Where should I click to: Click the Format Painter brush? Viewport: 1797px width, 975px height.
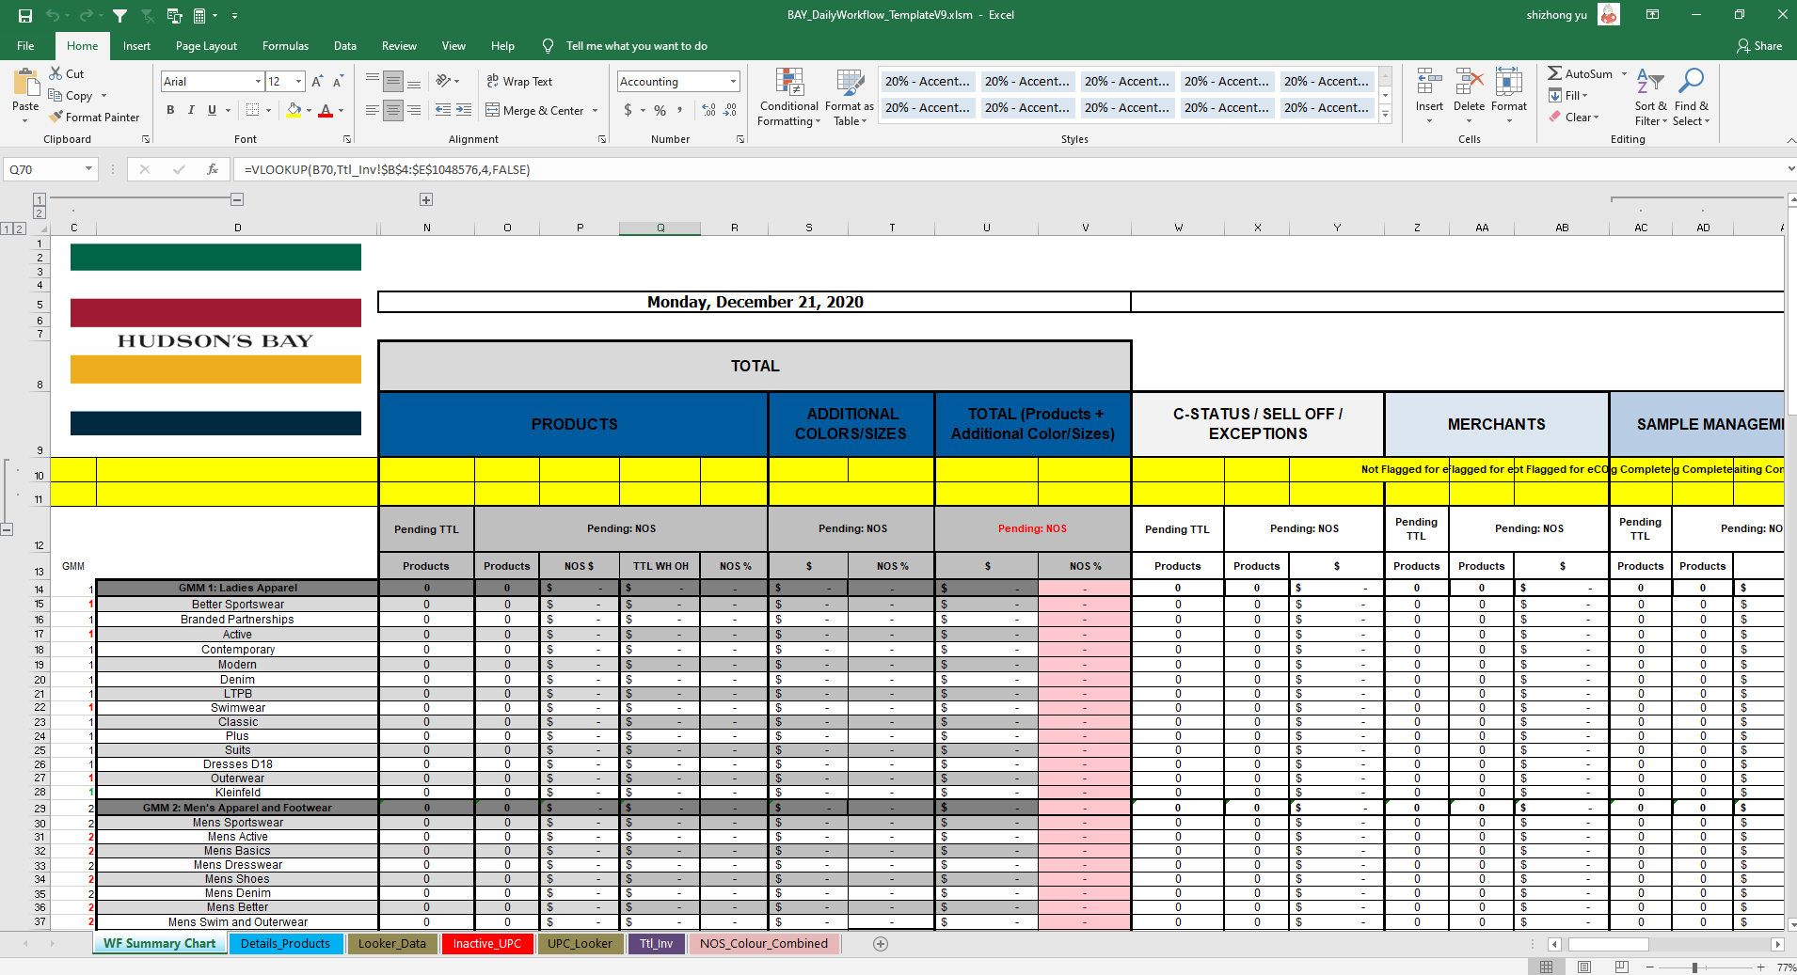click(95, 117)
